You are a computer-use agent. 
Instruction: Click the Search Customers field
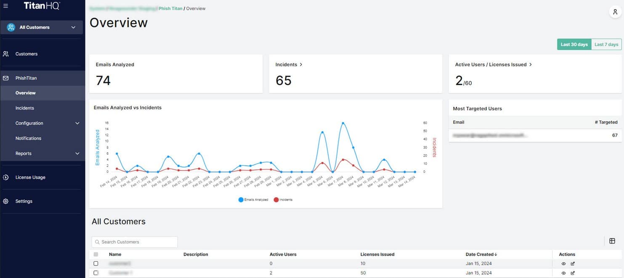135,242
